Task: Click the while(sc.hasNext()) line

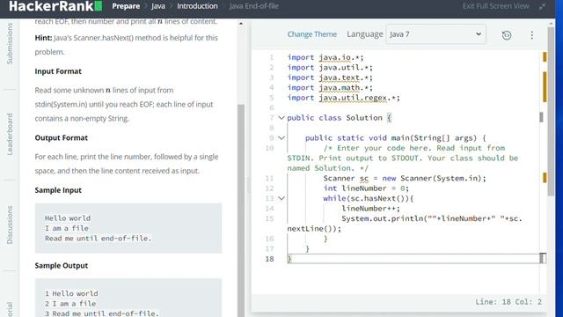Action: tap(369, 198)
